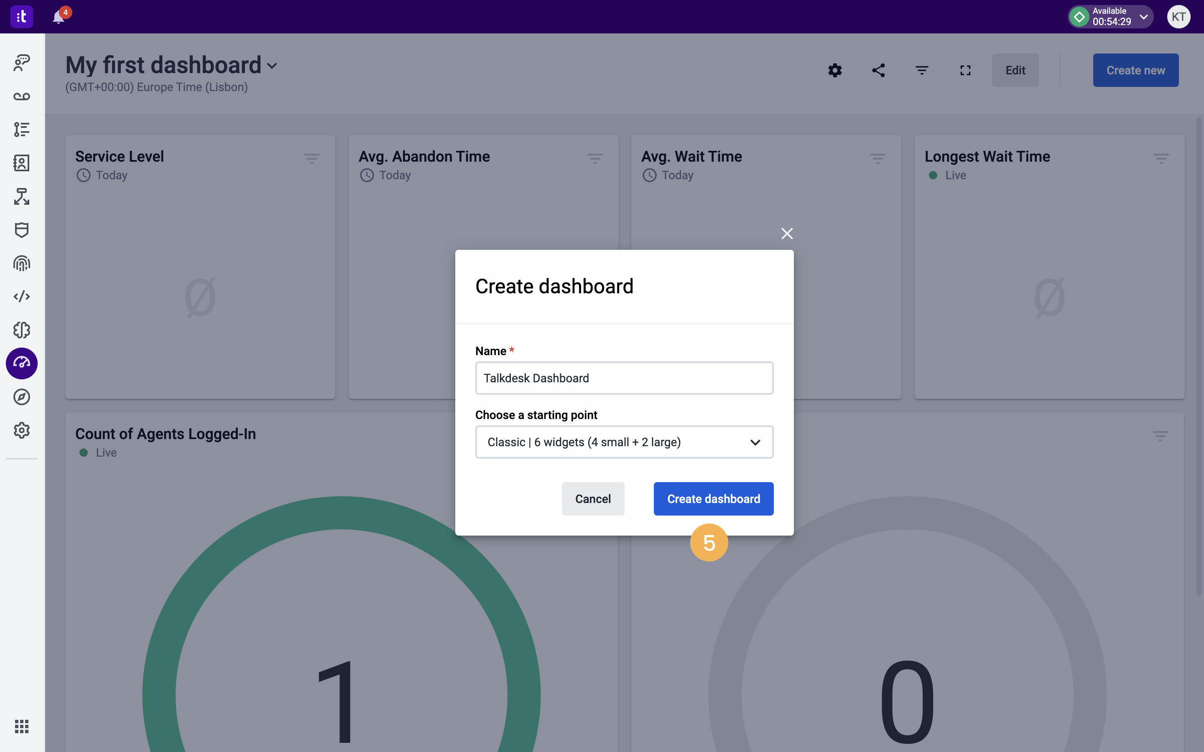Image resolution: width=1204 pixels, height=752 pixels.
Task: Close the Create dashboard dialog
Action: [x=787, y=233]
